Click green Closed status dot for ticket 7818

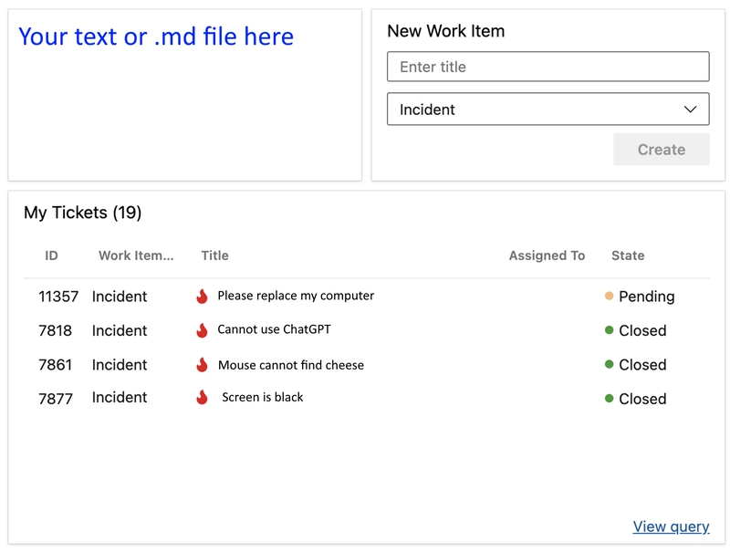pyautogui.click(x=609, y=330)
